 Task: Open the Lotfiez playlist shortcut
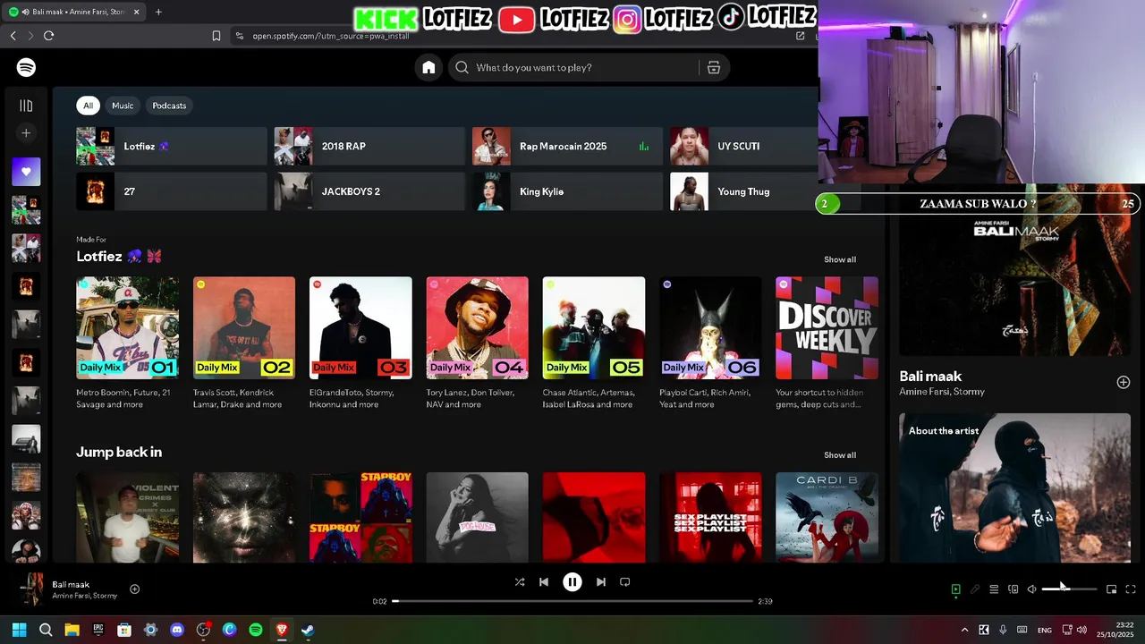pos(172,146)
